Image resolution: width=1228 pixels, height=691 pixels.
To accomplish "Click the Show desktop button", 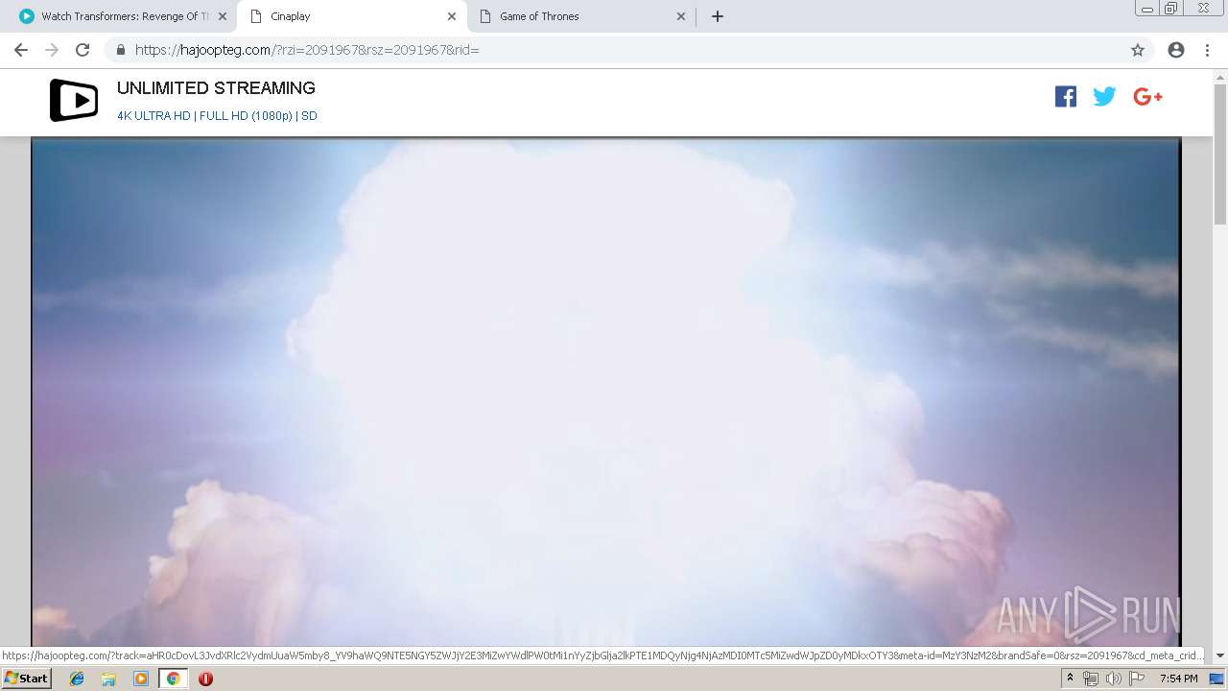I will 1217,679.
